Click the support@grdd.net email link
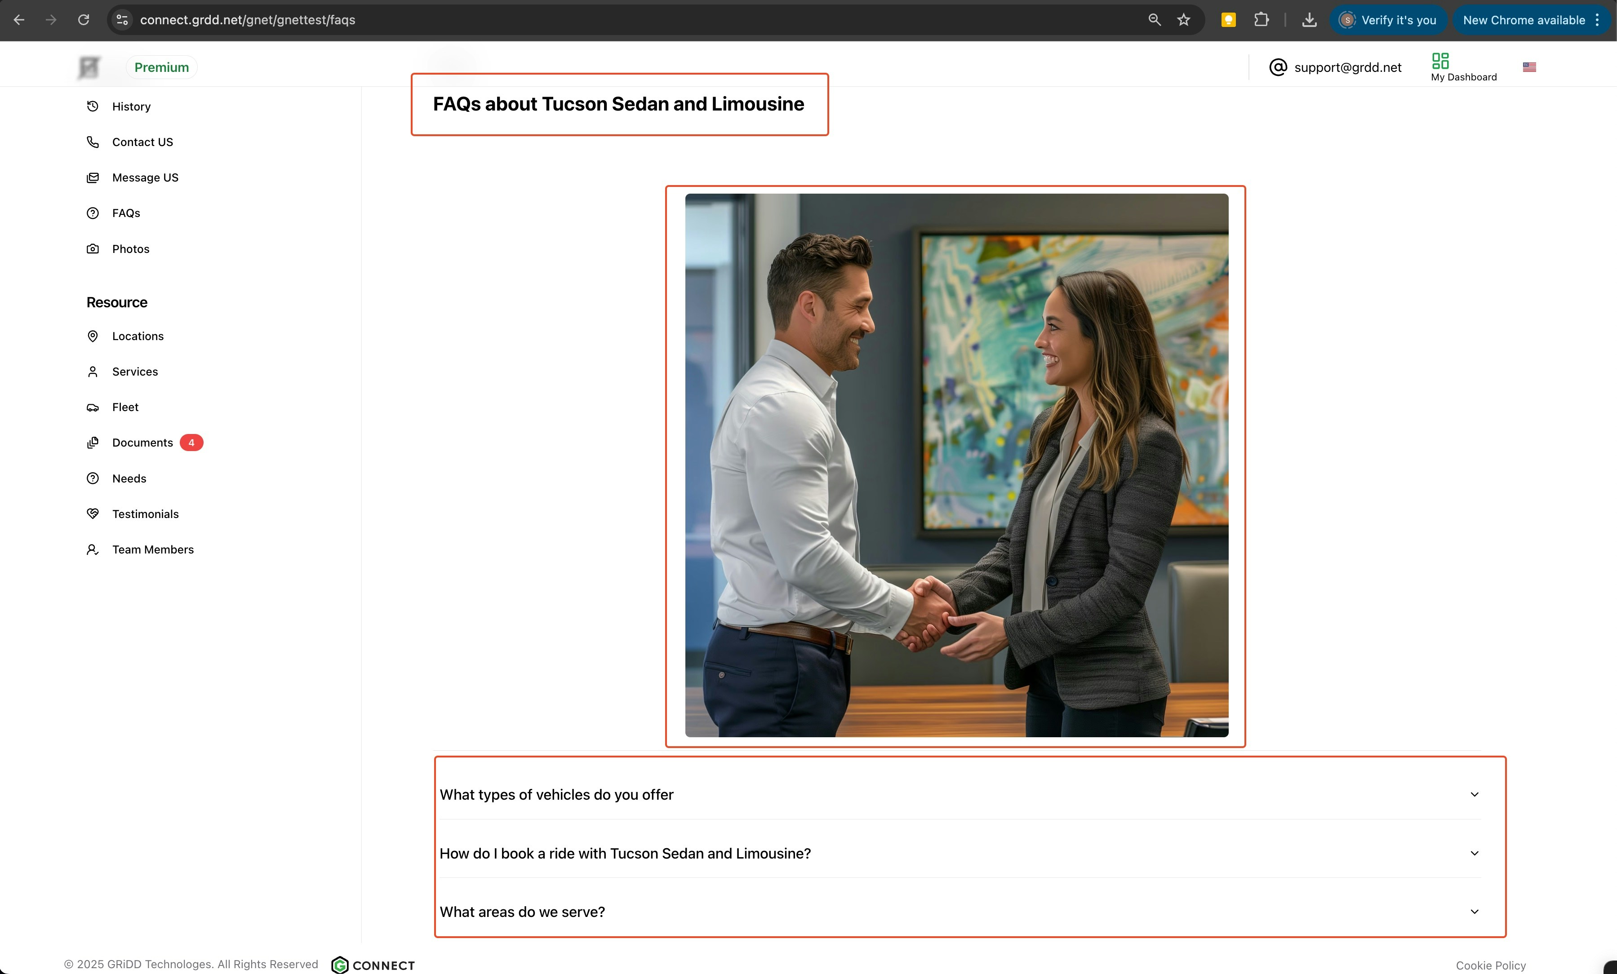The height and width of the screenshot is (974, 1617). 1346,67
